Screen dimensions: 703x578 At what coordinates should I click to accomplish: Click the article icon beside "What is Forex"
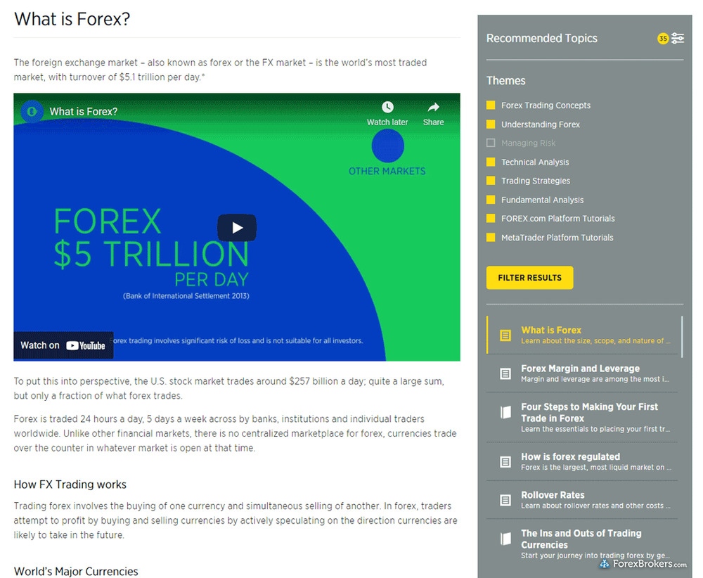click(505, 335)
